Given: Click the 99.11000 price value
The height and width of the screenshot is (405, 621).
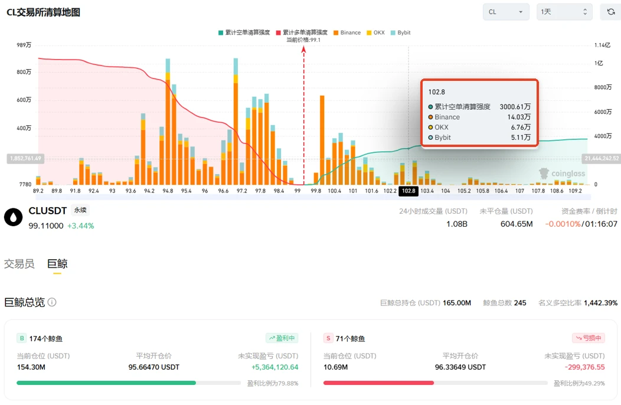Looking at the screenshot, I should 46,226.
